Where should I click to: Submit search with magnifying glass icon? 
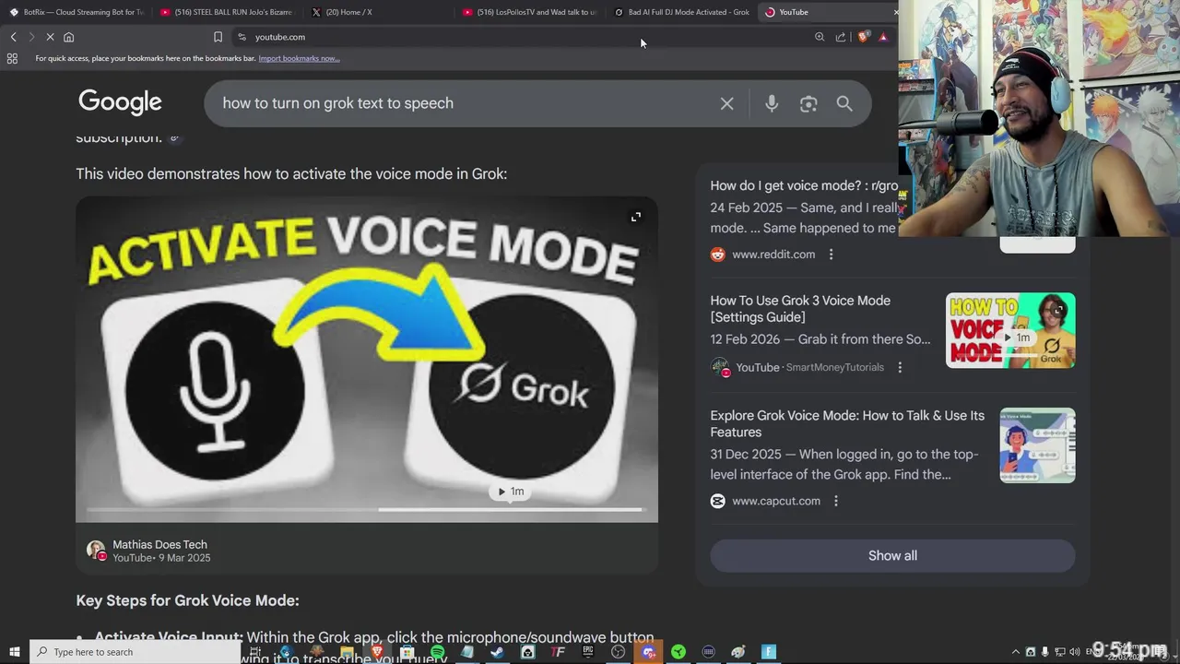point(844,103)
